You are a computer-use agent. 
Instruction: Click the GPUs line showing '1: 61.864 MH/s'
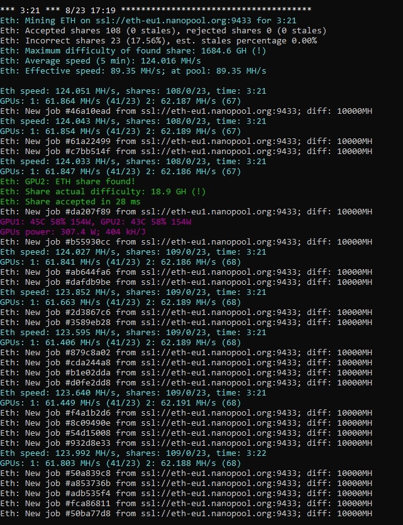coord(121,101)
